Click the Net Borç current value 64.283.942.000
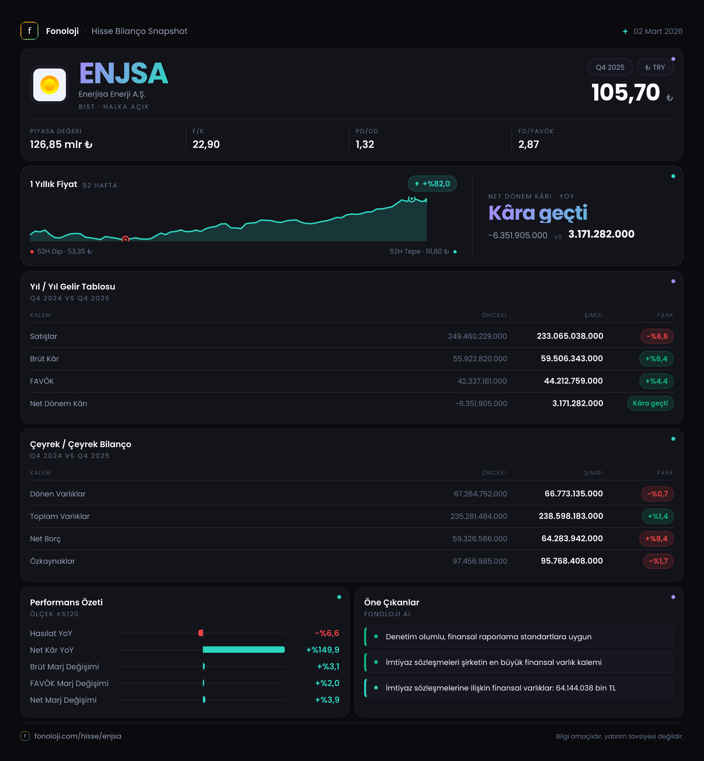 click(572, 539)
